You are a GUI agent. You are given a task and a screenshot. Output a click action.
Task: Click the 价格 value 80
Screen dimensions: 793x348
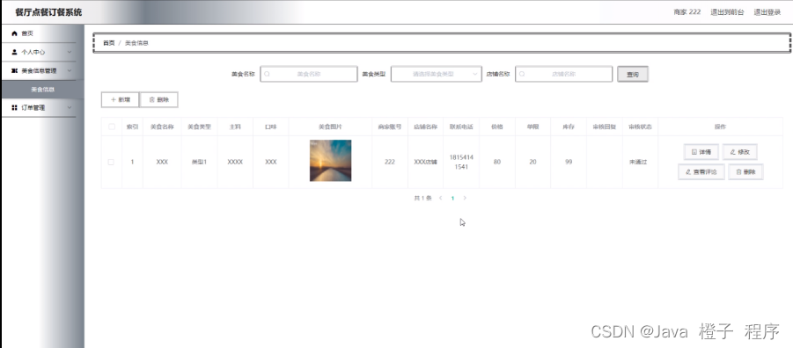click(x=497, y=162)
